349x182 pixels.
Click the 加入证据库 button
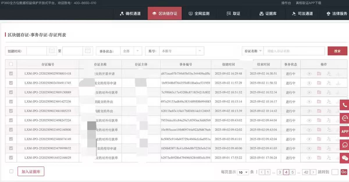pyautogui.click(x=31, y=171)
